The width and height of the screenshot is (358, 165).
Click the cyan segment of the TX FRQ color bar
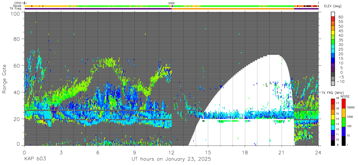coord(333,127)
